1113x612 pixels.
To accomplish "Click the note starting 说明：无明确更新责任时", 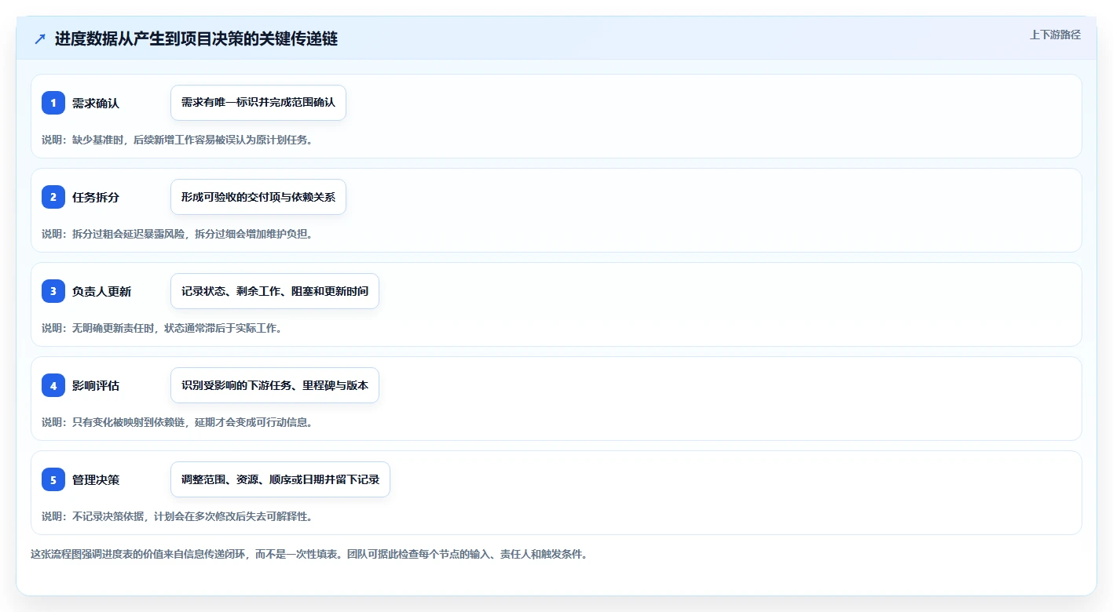I will [162, 328].
